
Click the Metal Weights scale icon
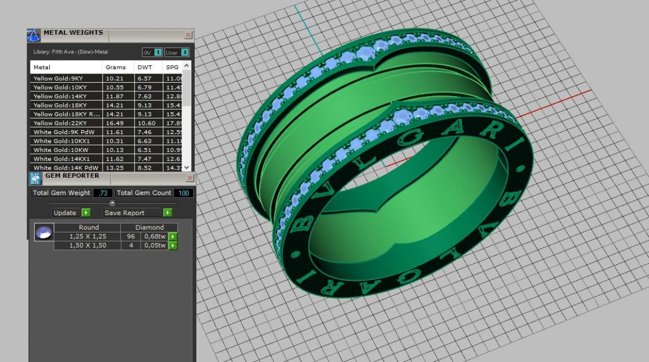[x=34, y=36]
